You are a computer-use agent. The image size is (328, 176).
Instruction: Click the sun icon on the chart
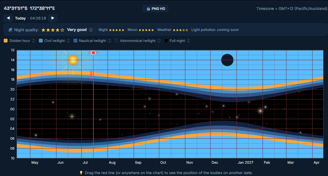(x=73, y=60)
